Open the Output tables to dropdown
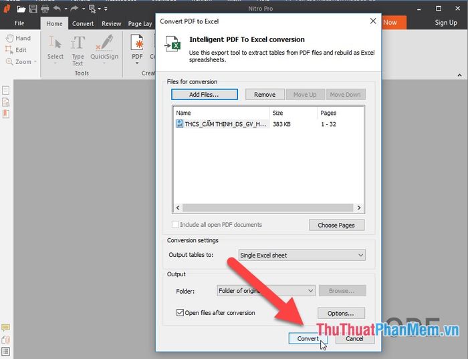Image resolution: width=468 pixels, height=359 pixels. [x=302, y=255]
